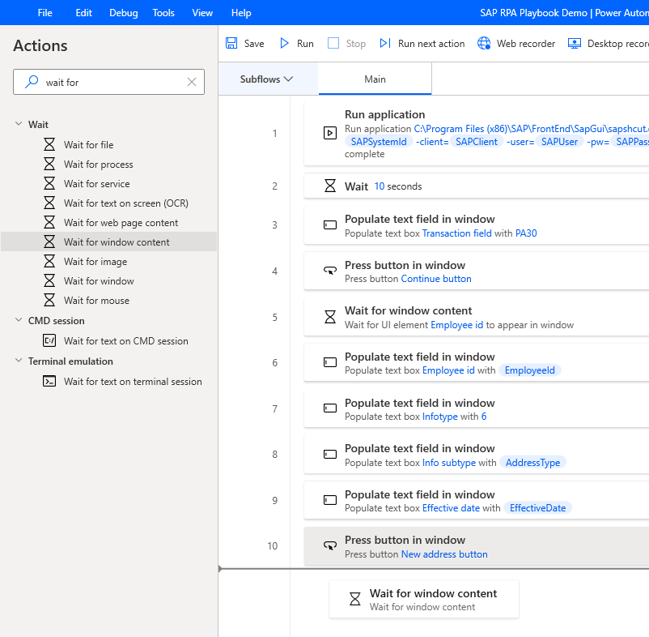
Task: Click the Run application step icon
Action: pos(330,133)
